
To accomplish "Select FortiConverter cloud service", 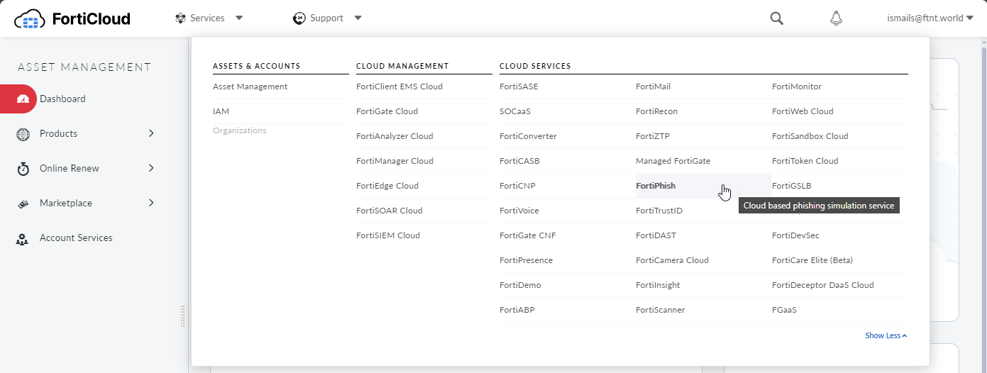I will [528, 136].
